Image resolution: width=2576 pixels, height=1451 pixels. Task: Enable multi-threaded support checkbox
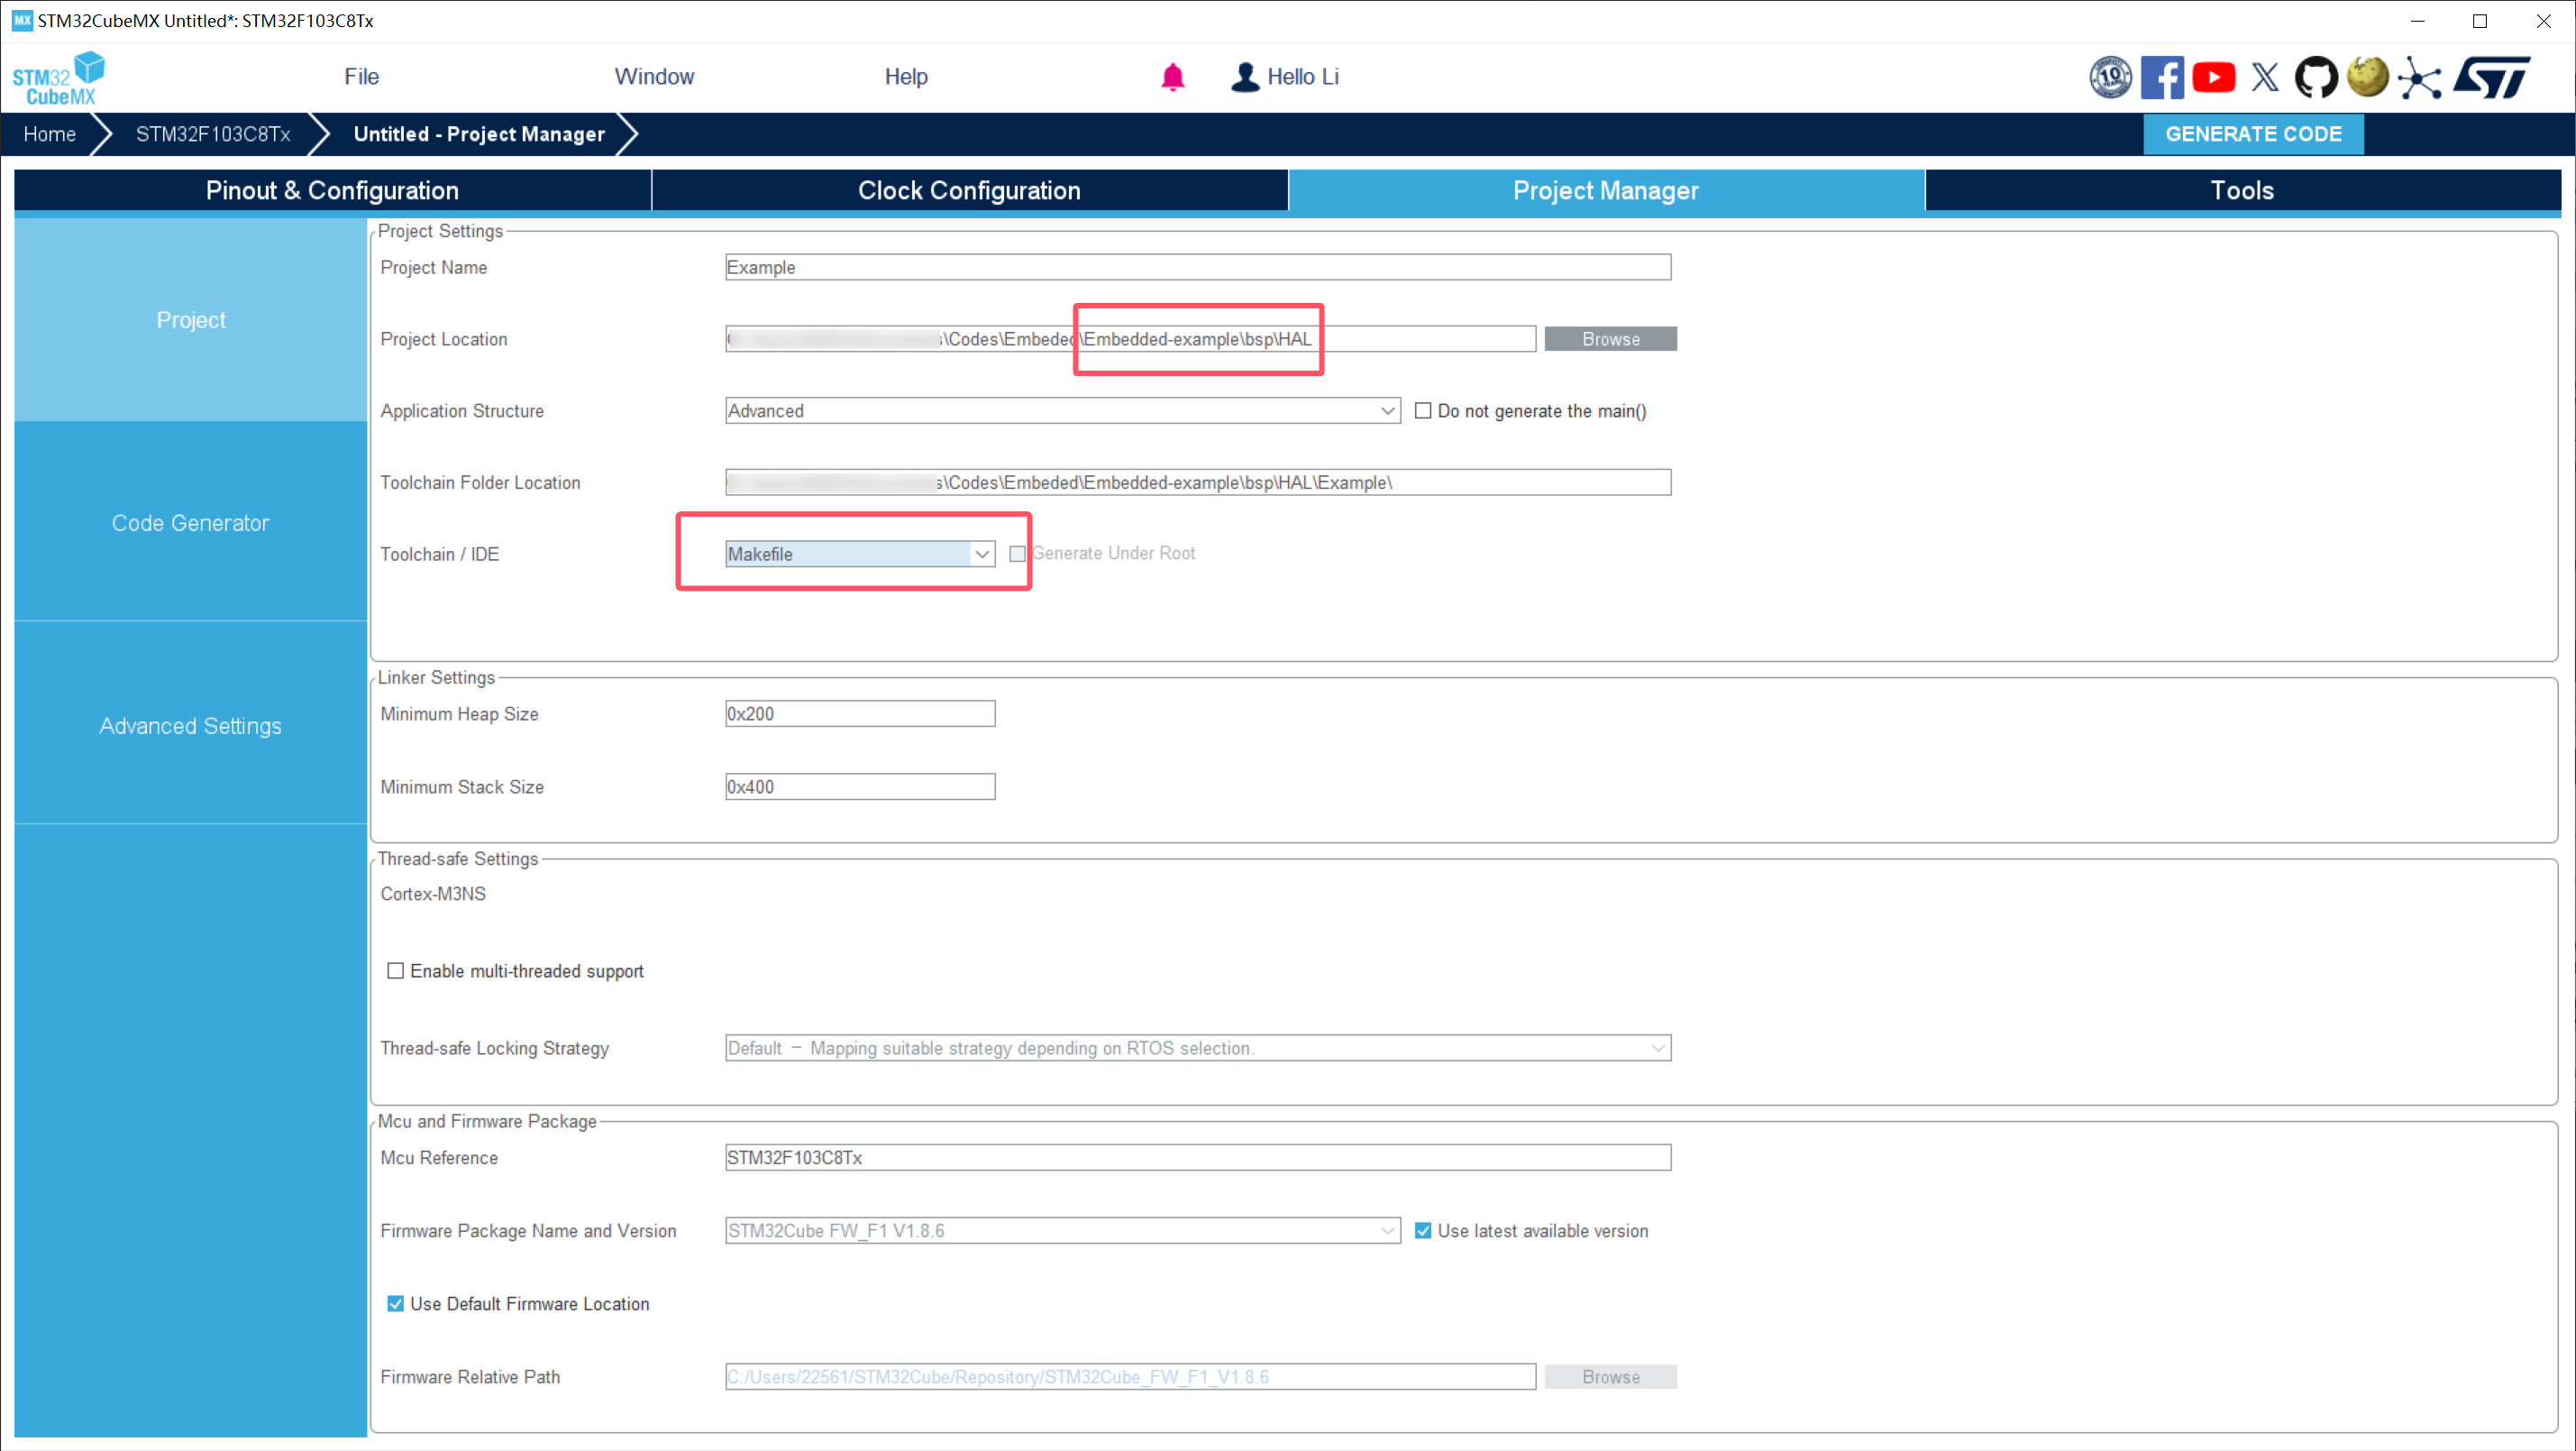click(396, 970)
